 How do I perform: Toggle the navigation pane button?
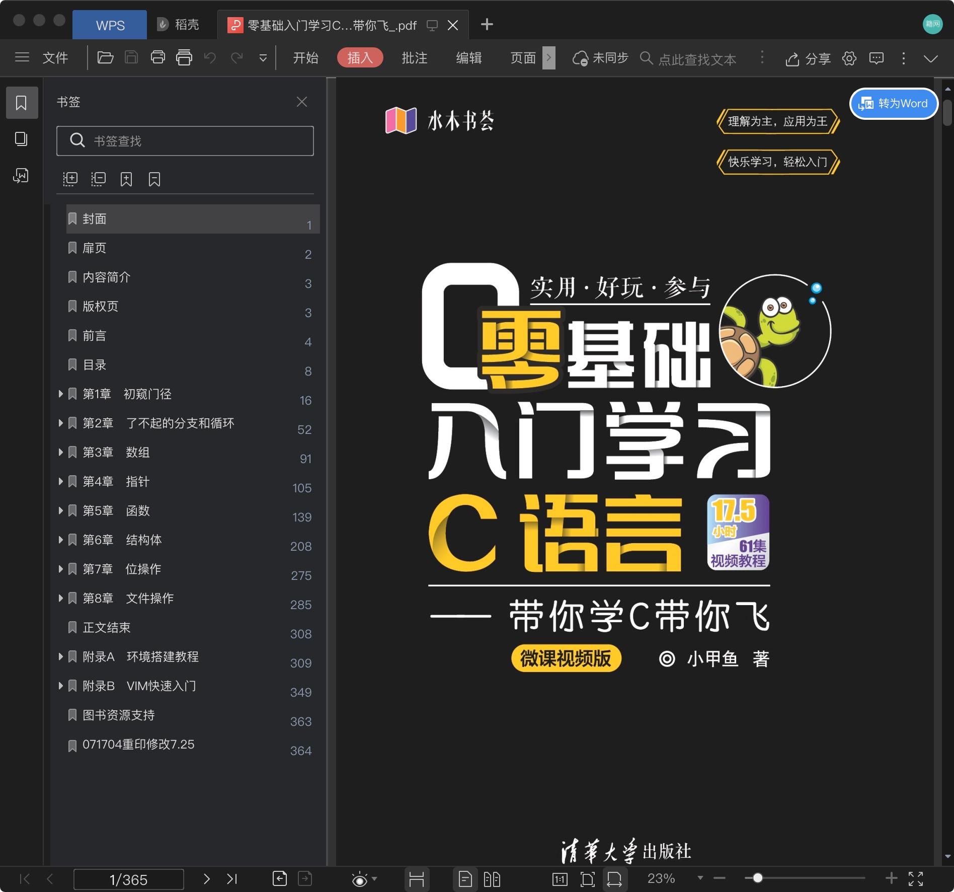point(417,879)
